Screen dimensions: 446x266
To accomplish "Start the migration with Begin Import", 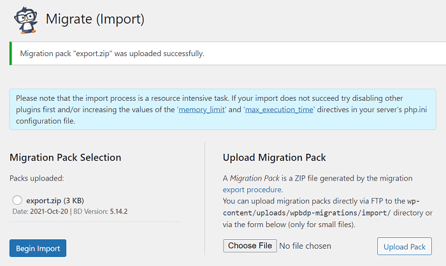I will (x=38, y=248).
